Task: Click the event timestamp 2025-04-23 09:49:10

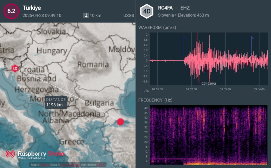Action: pos(42,15)
